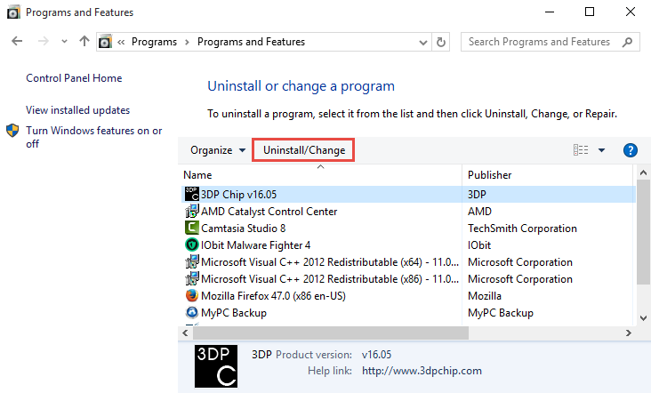Click the search magnifier icon
This screenshot has width=651, height=393.
627,42
